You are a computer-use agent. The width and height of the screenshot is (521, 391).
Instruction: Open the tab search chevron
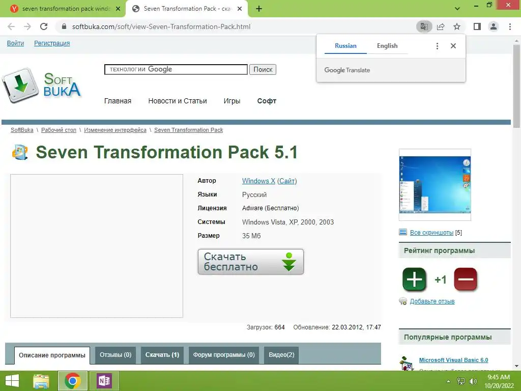[x=457, y=9]
